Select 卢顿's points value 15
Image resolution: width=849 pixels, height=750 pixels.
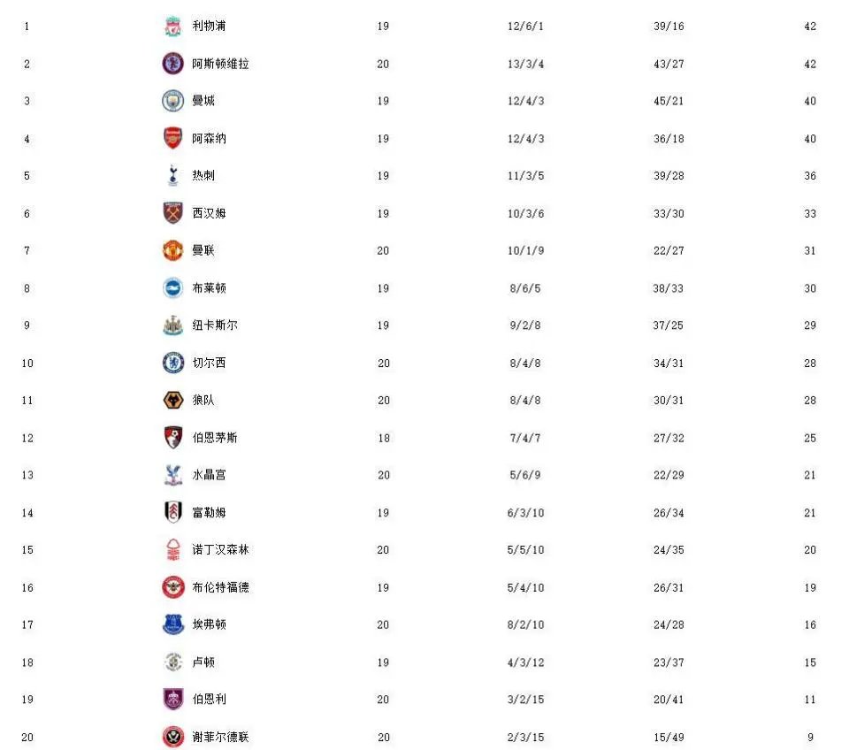pos(809,662)
